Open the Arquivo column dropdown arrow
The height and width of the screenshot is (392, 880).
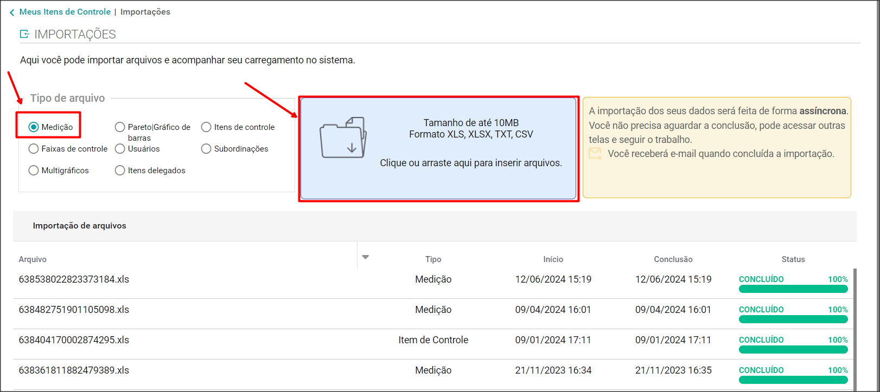[x=365, y=257]
